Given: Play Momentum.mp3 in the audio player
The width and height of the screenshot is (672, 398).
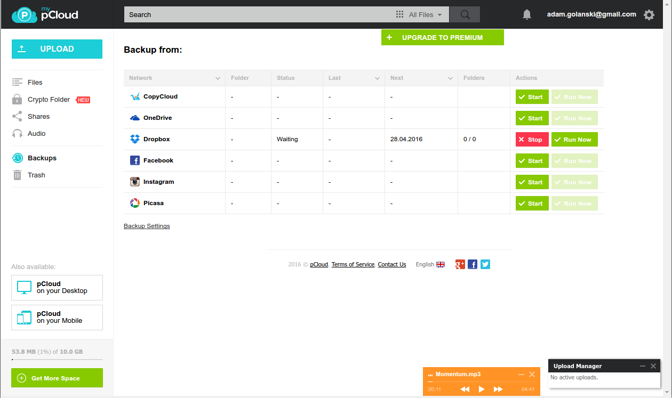Looking at the screenshot, I should coord(482,389).
